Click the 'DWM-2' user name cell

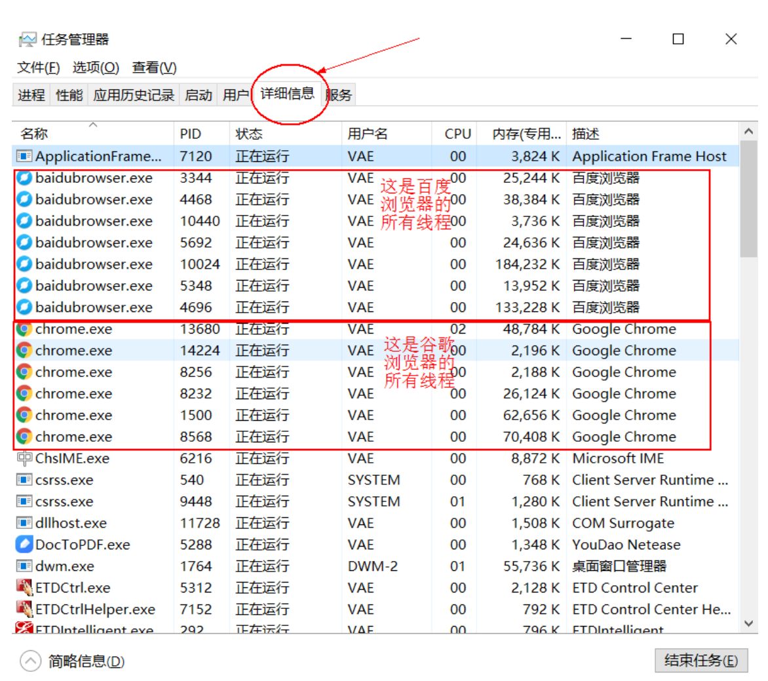(373, 566)
